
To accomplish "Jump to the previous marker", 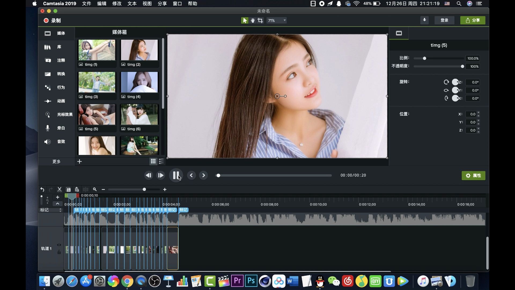I will point(191,175).
